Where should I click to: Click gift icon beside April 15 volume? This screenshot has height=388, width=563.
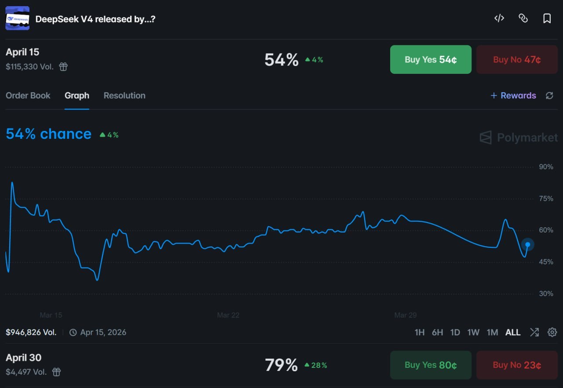pyautogui.click(x=63, y=67)
